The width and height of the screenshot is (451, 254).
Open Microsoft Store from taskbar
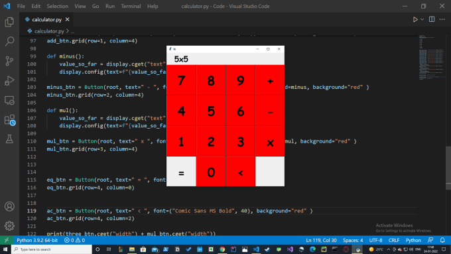pyautogui.click(x=143, y=249)
